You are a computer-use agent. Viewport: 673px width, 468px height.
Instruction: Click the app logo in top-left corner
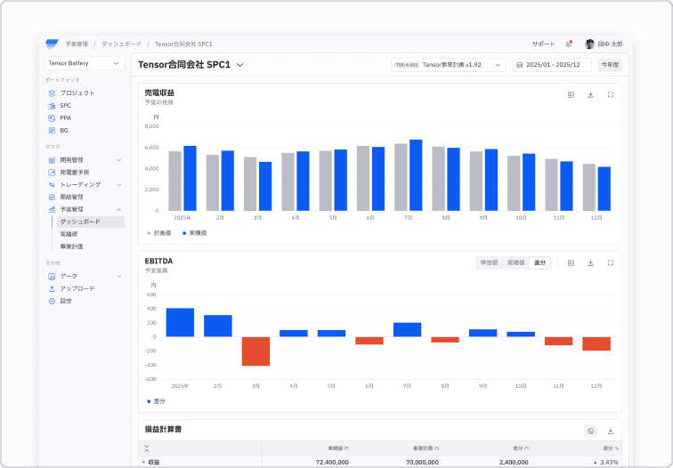coord(52,44)
